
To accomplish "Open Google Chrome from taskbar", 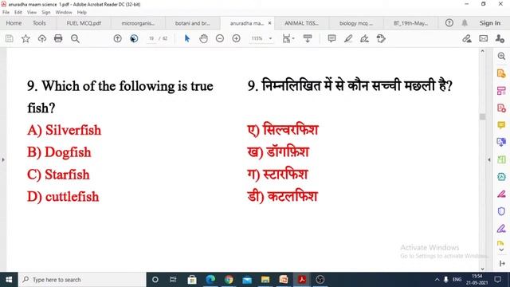I will (229, 280).
